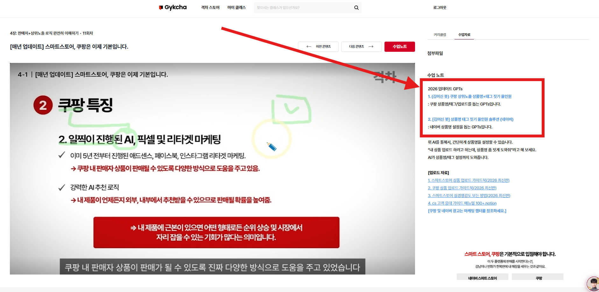Open 격차 스토어 menu
This screenshot has height=292, width=599.
(210, 8)
